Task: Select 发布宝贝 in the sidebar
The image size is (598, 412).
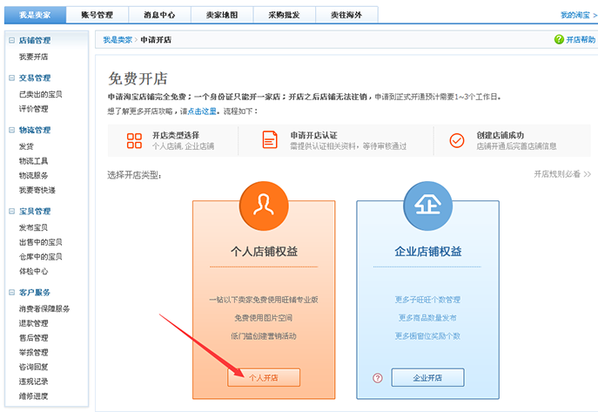Action: (34, 227)
